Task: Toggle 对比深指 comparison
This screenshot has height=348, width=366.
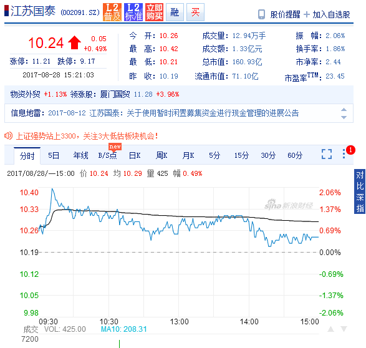Action: [360, 191]
